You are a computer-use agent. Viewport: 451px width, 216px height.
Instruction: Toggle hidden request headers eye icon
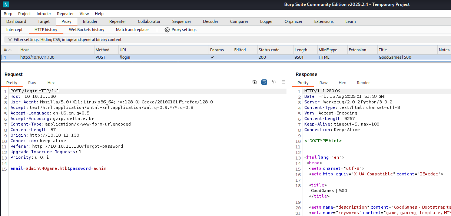point(255,82)
